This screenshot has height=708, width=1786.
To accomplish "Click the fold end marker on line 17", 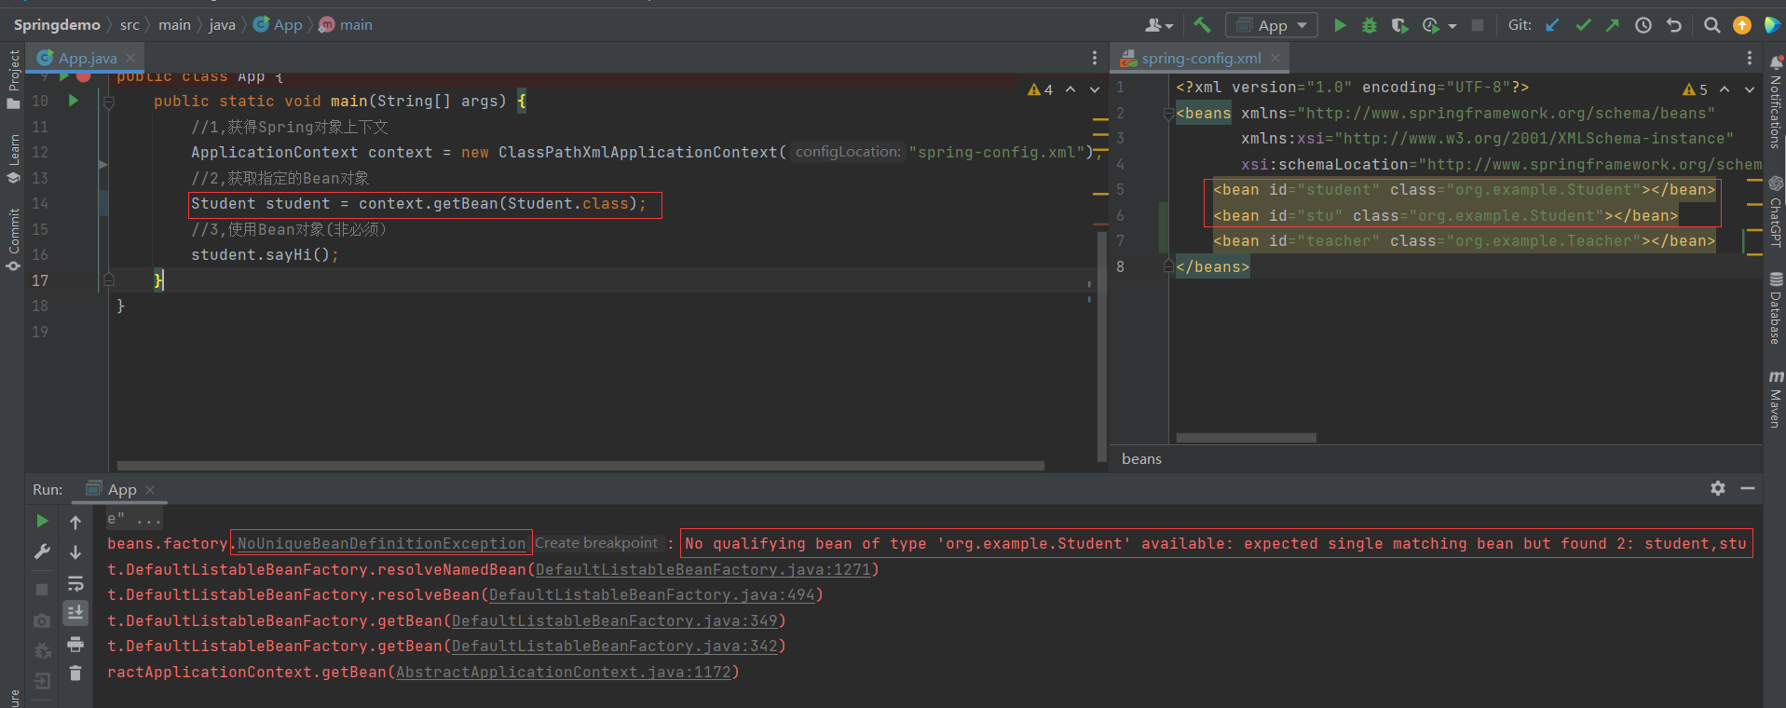I will point(108,279).
